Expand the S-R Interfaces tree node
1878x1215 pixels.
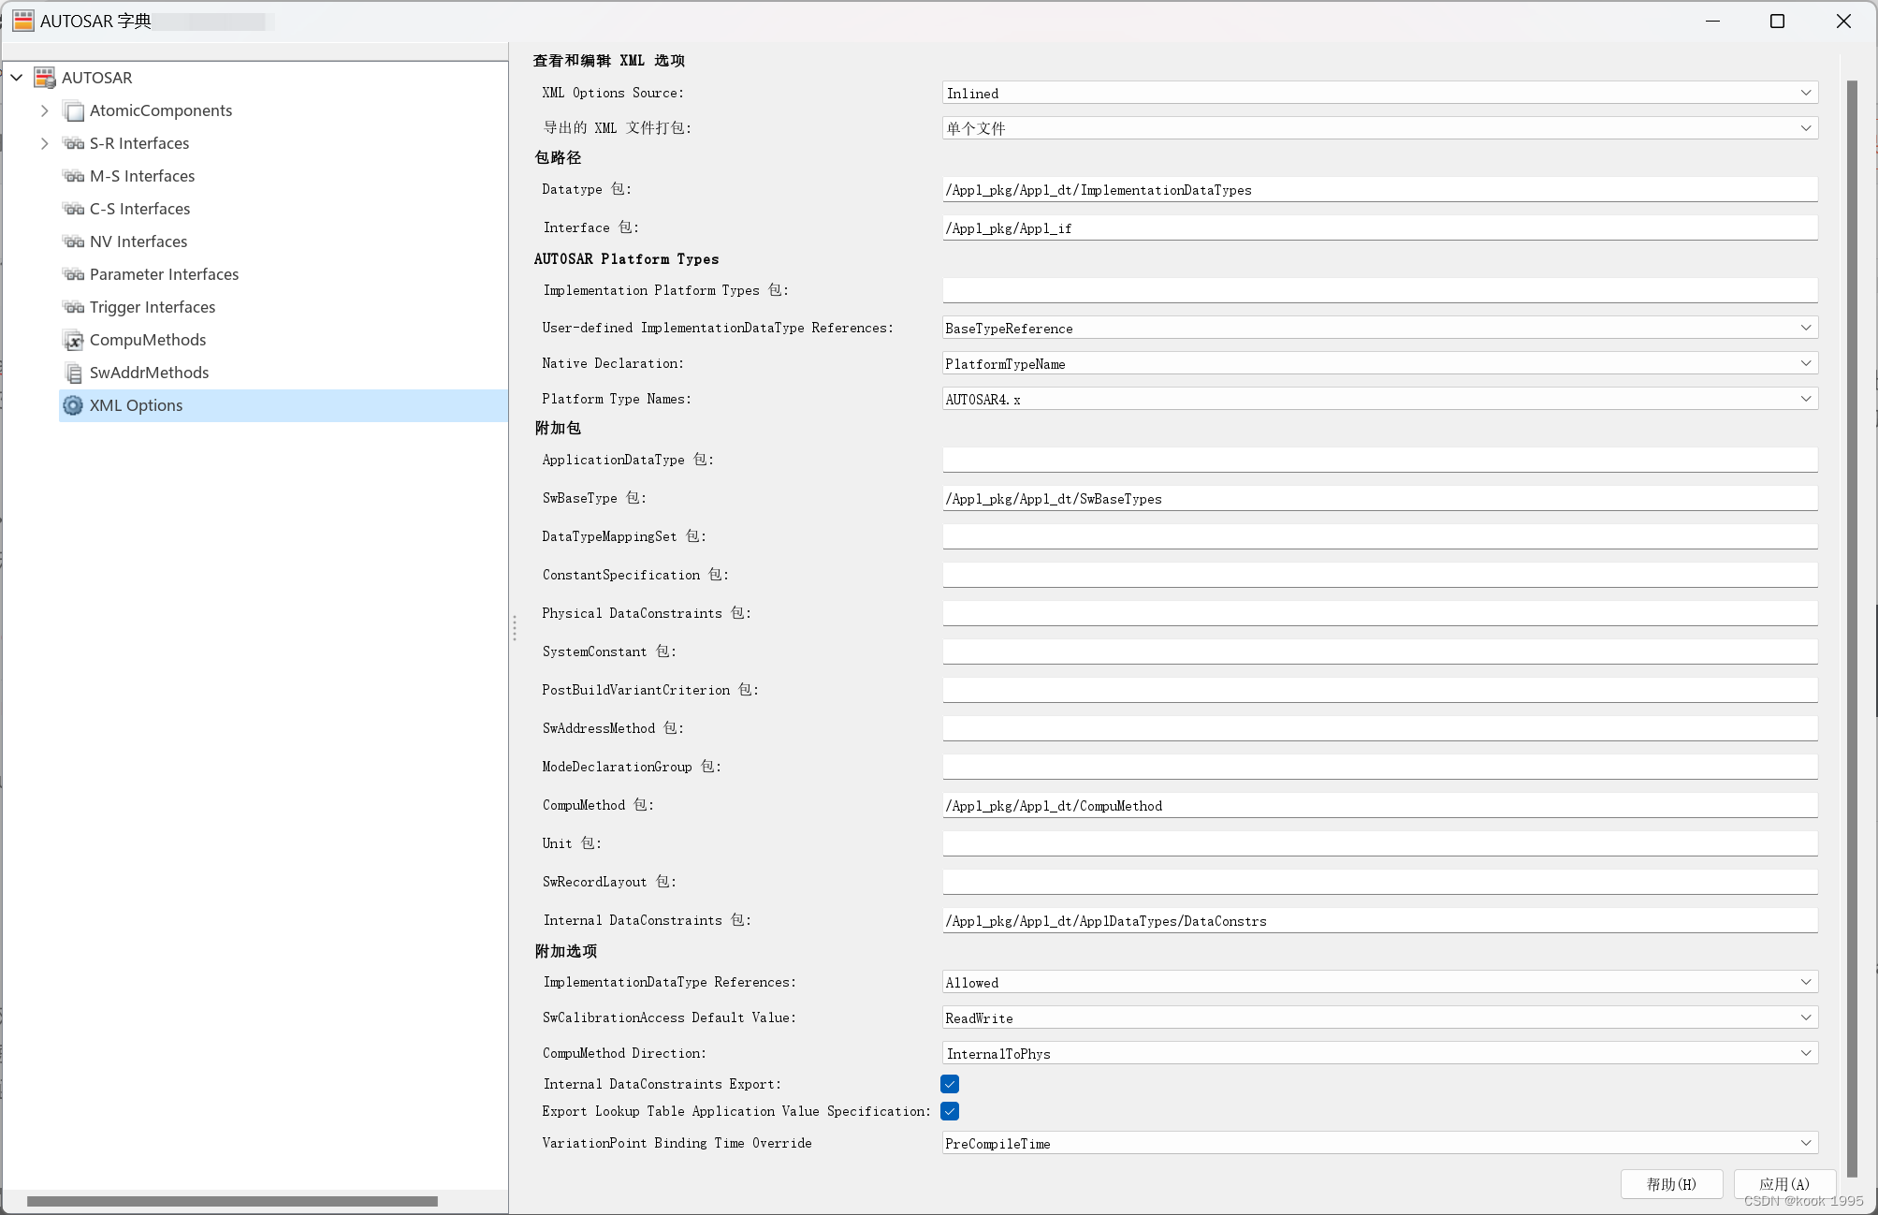coord(45,143)
